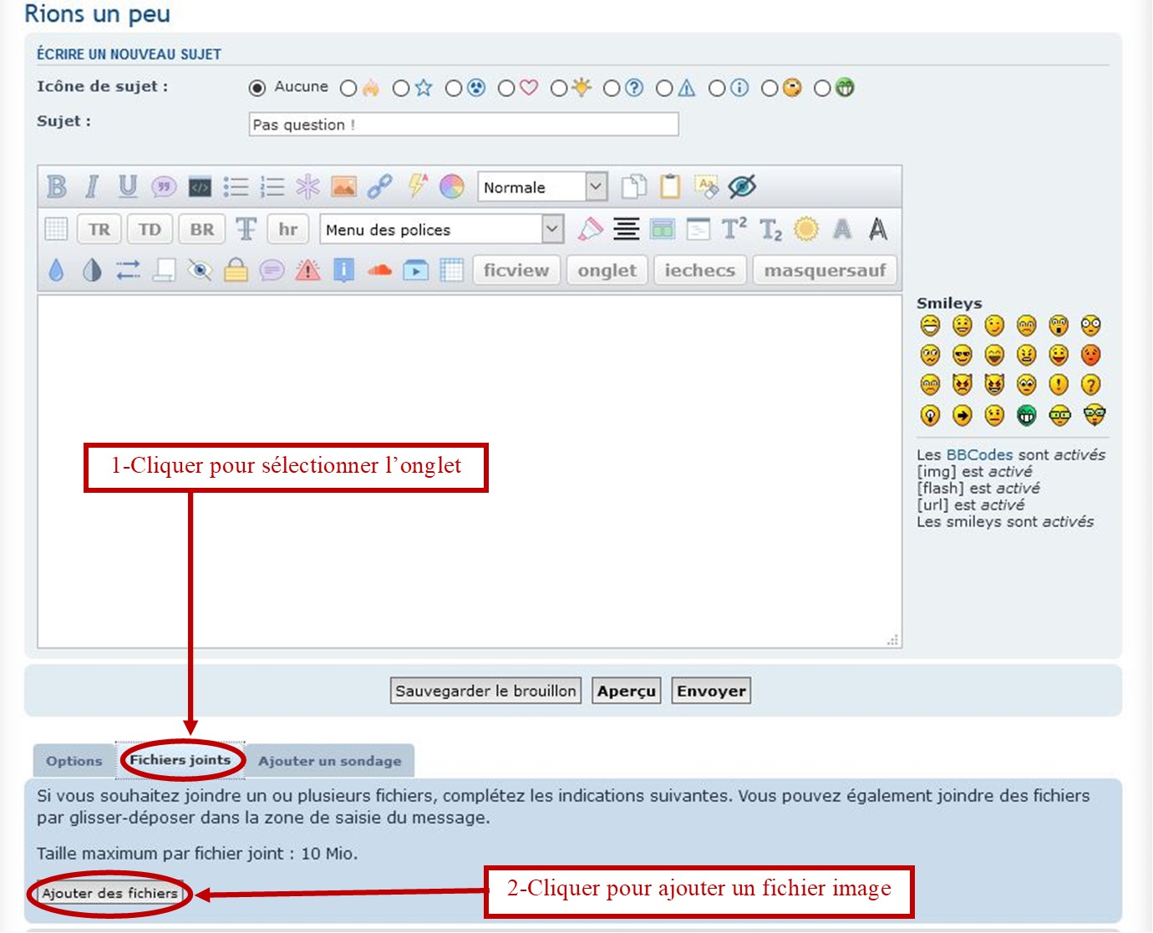Expand the 'Menu des polices' dropdown
1153x933 pixels.
pos(442,229)
